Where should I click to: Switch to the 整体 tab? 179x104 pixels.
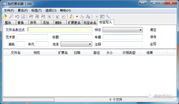click(x=10, y=23)
